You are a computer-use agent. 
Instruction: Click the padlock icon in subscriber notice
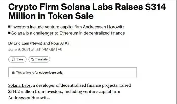tap(13, 72)
